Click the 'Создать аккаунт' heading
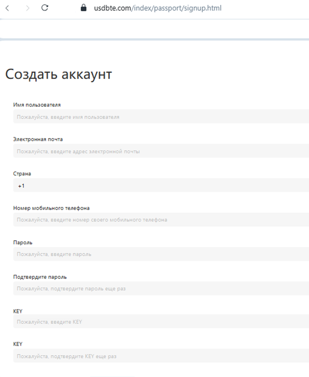 pos(58,74)
